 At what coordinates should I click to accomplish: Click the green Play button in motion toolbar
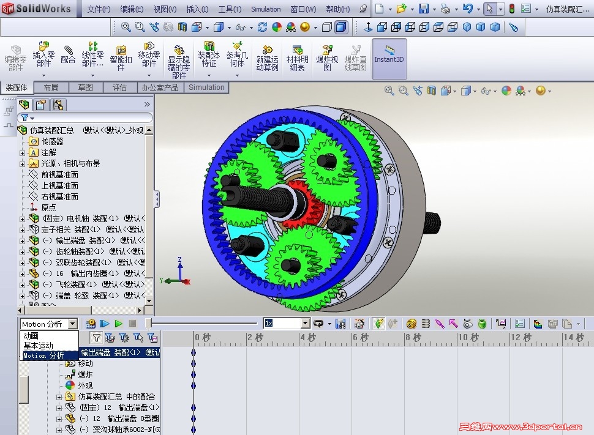click(119, 324)
